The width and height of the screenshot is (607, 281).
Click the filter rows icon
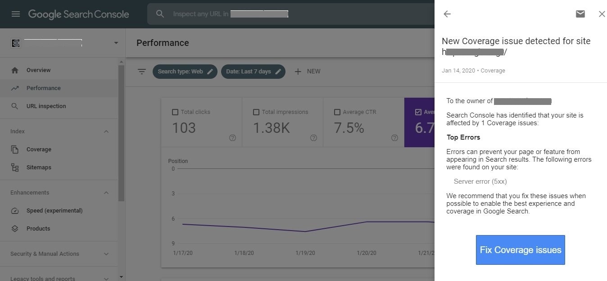pyautogui.click(x=142, y=72)
